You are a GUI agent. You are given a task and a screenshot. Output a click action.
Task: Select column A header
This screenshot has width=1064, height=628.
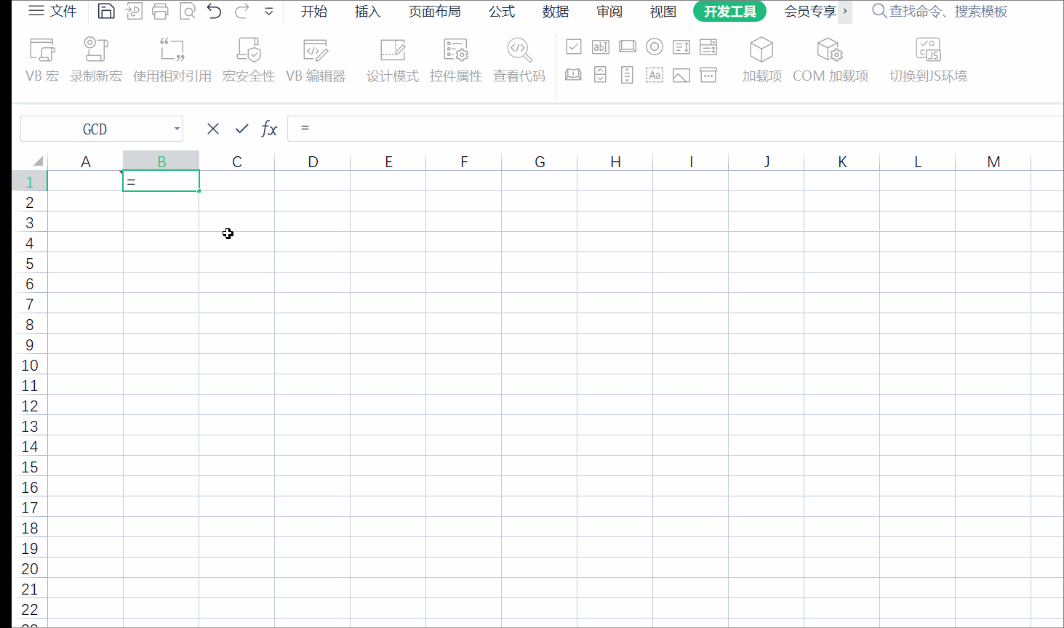pos(86,161)
